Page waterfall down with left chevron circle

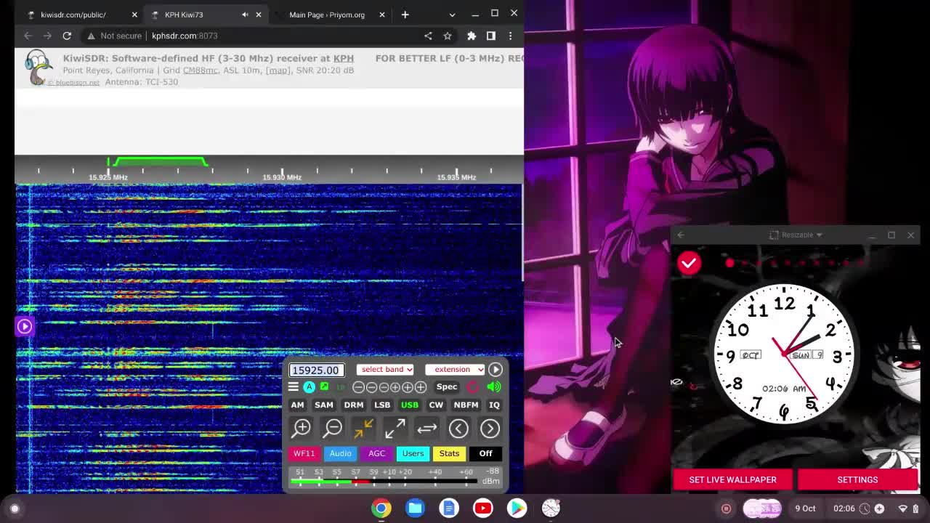458,429
